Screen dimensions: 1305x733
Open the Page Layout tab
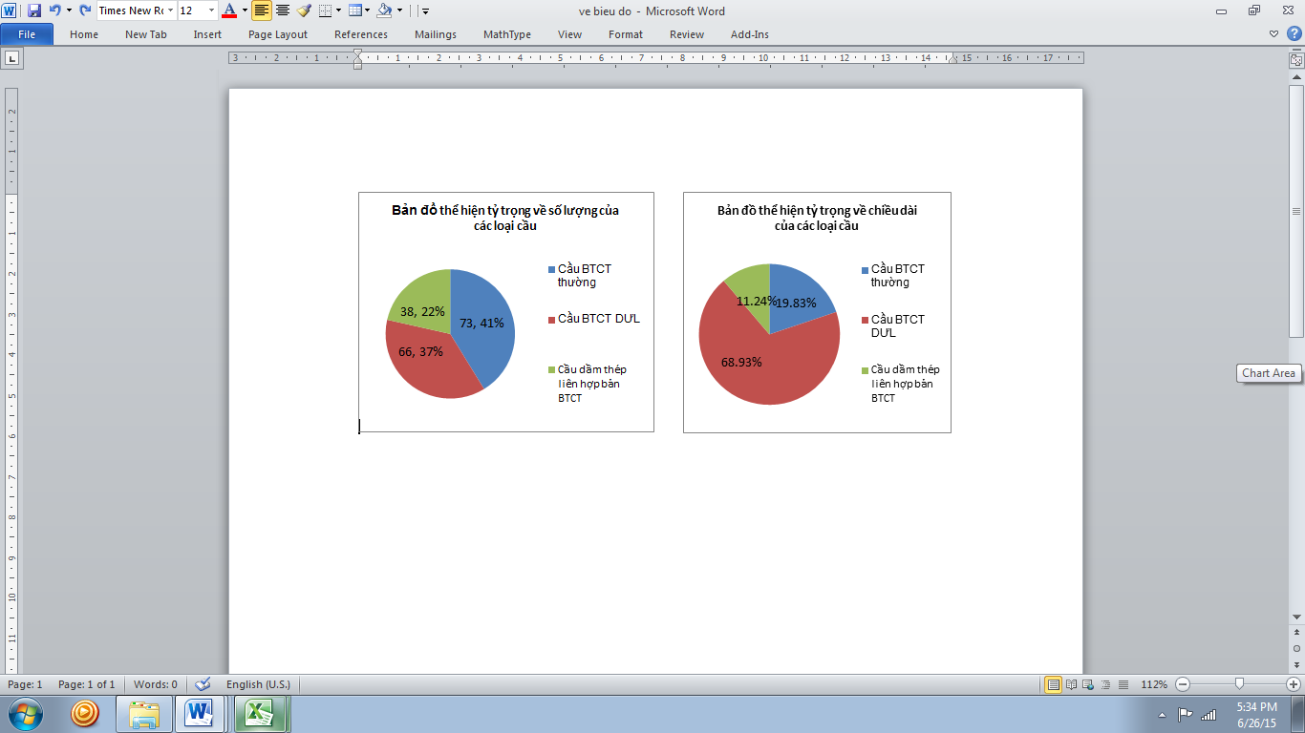(278, 34)
